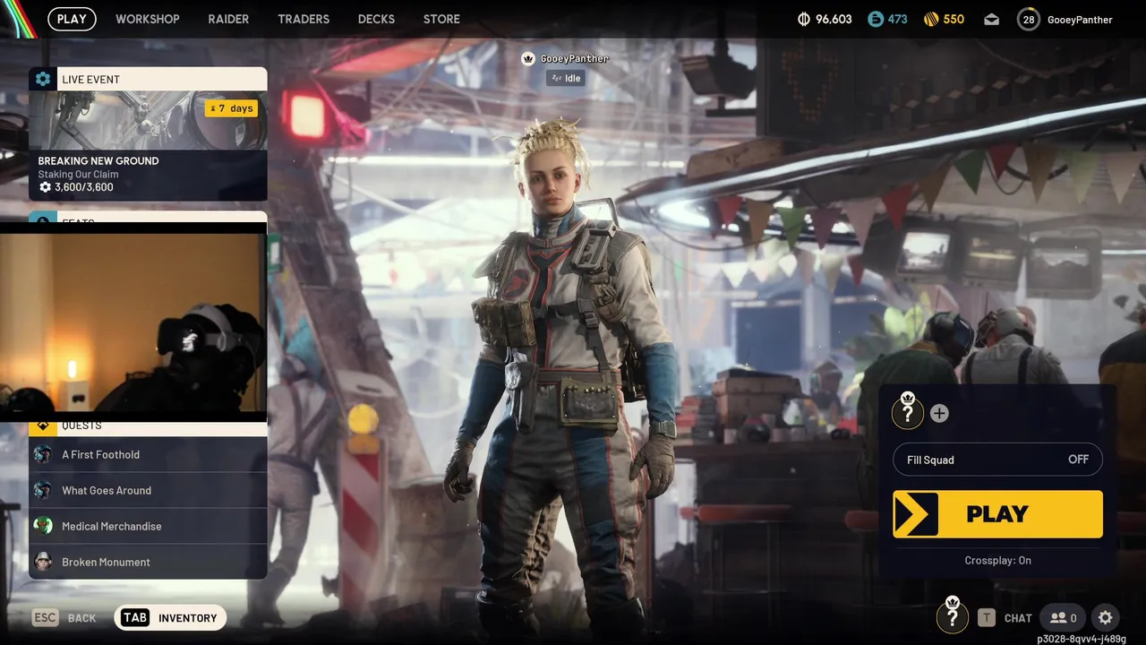Click the Staking Our Claim subtitle
The width and height of the screenshot is (1146, 645).
tap(78, 174)
